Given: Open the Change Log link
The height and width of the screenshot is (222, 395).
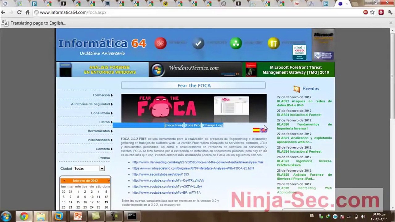Looking at the screenshot, I should click(x=212, y=125).
